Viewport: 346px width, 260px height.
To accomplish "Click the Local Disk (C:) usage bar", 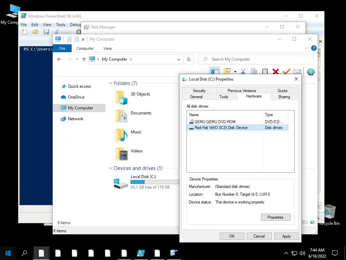I will coord(155,182).
